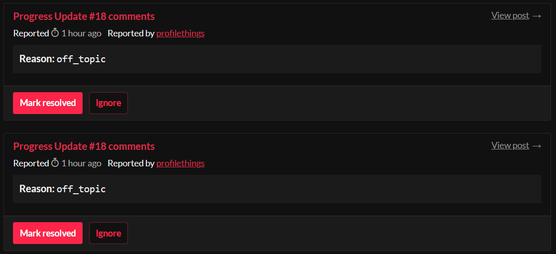Click the "Reported by" label in the first report
Viewport: 556px width, 254px height.
coord(131,33)
